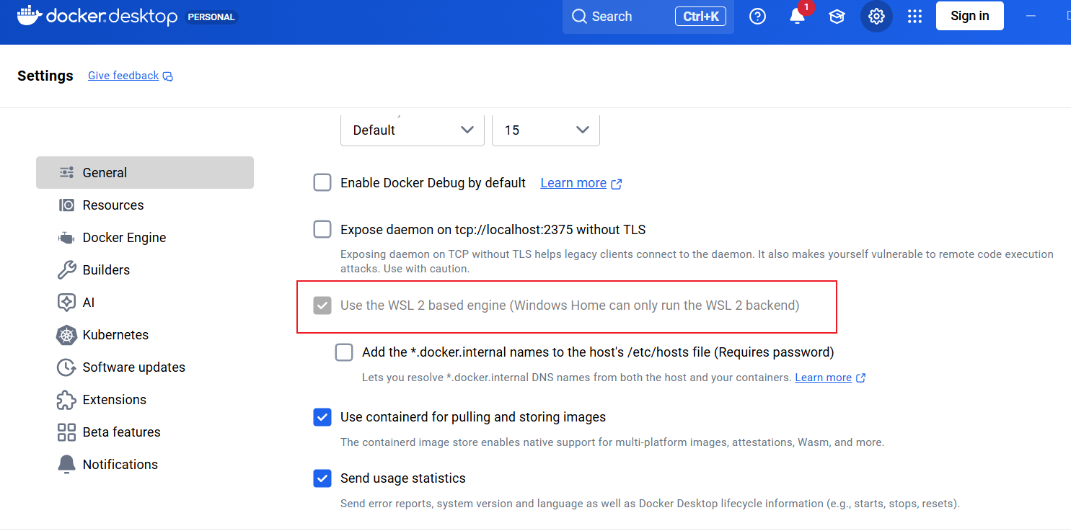Click the Kubernetes helm icon

(x=66, y=335)
